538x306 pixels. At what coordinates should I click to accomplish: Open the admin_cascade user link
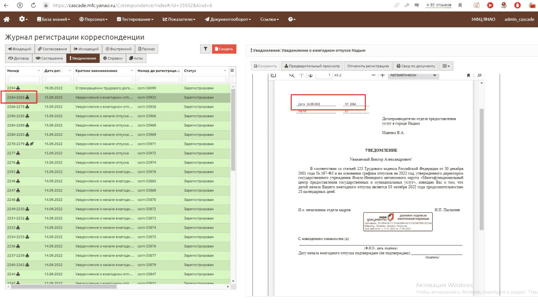(519, 19)
